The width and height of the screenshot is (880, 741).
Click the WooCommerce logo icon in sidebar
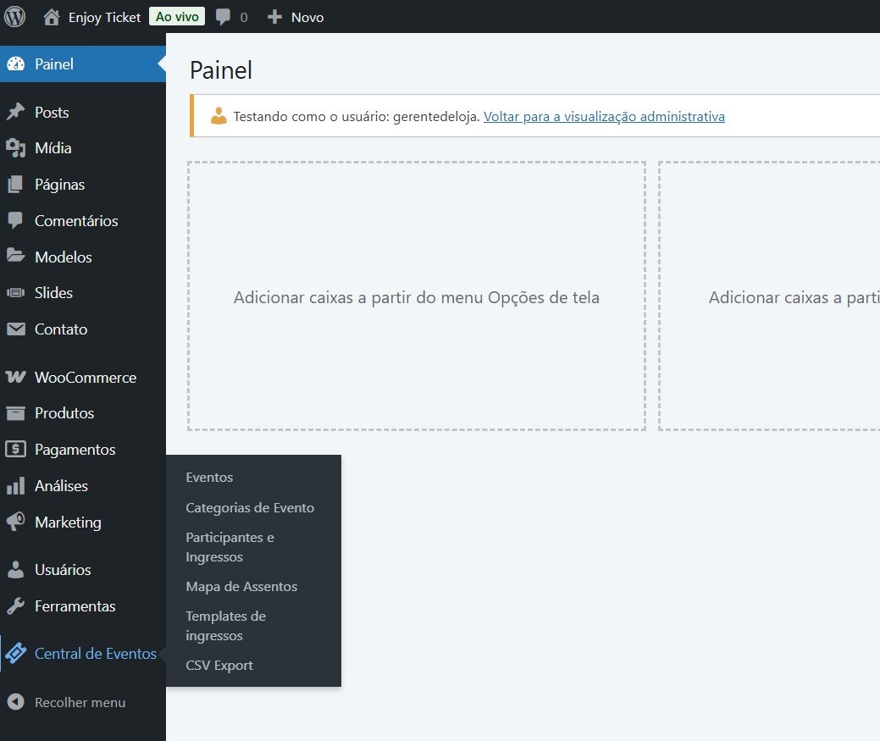pos(15,378)
